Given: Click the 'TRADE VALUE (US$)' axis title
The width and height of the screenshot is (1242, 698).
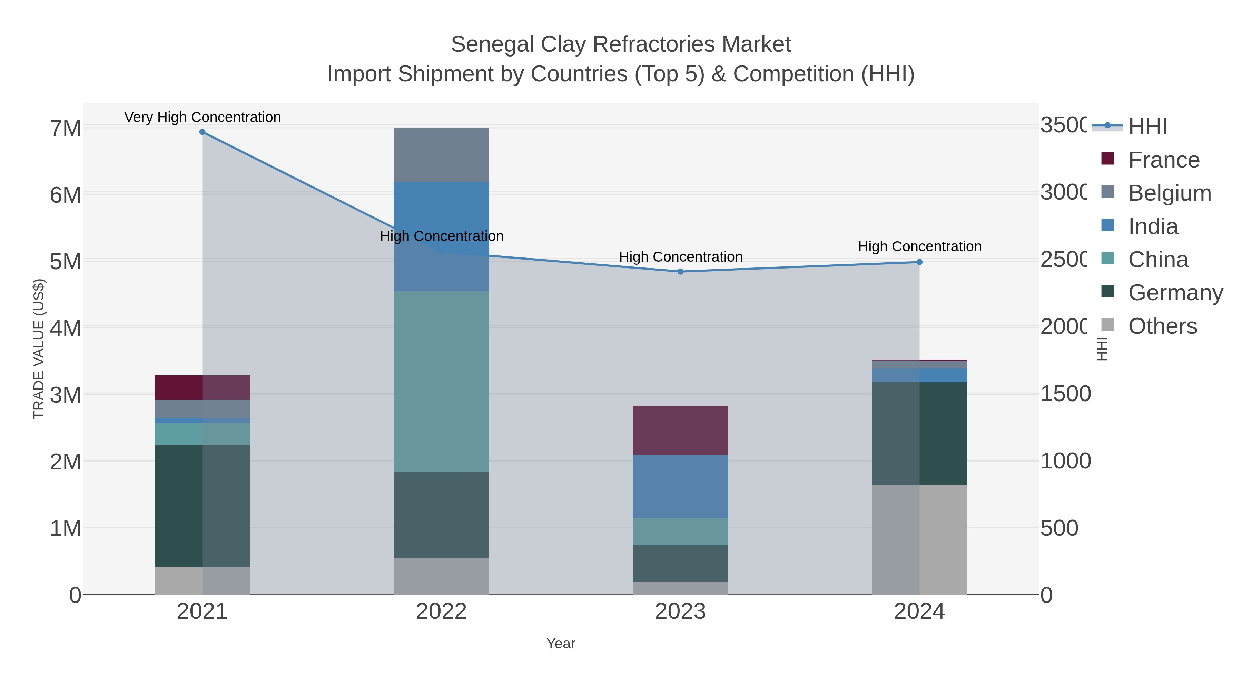Looking at the screenshot, I should coord(39,349).
